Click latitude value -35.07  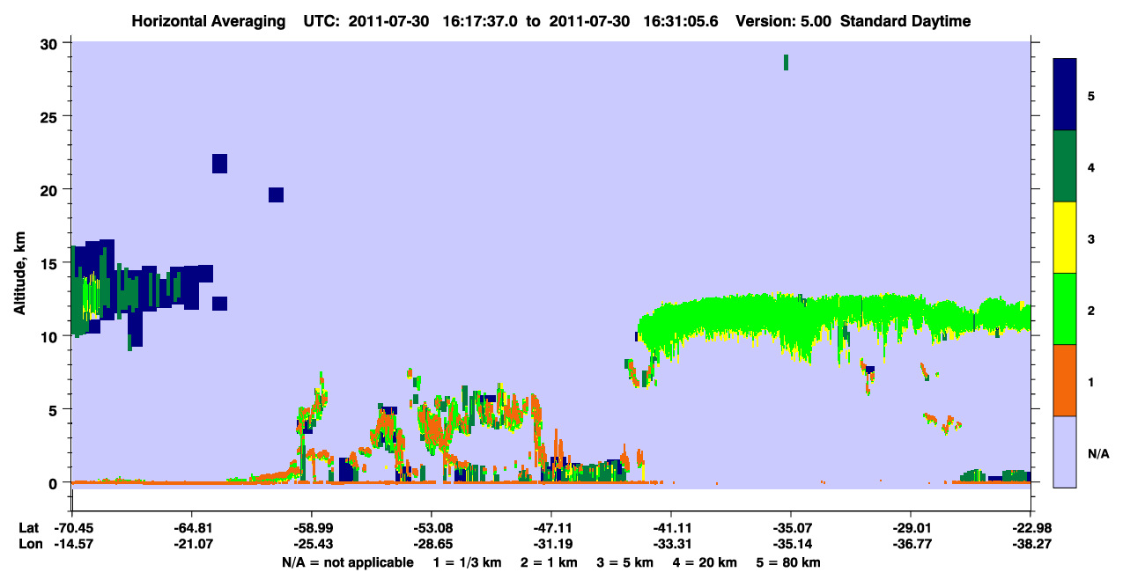(790, 528)
